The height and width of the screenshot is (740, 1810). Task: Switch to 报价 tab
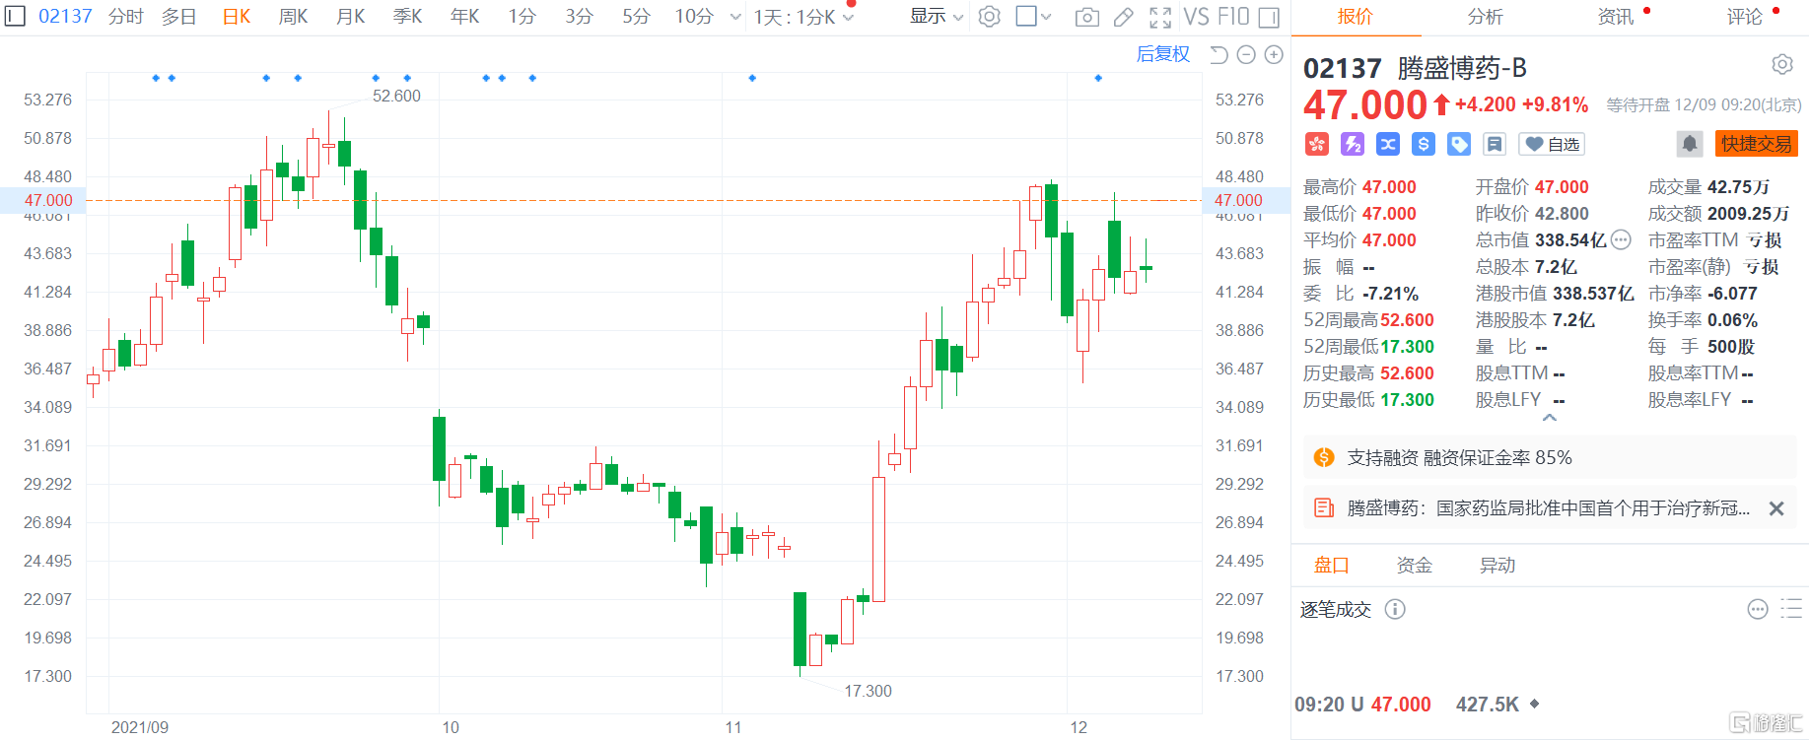[x=1355, y=17]
